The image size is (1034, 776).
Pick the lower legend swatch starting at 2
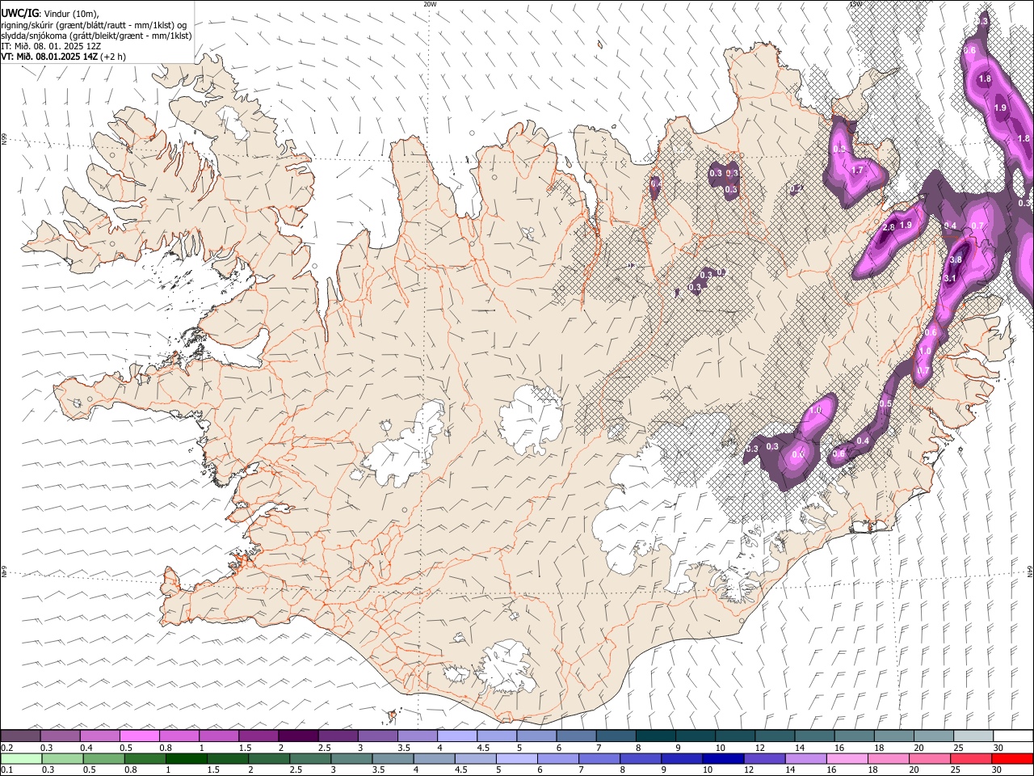click(269, 758)
